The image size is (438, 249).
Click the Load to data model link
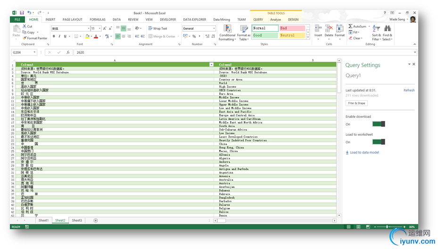tap(362, 152)
